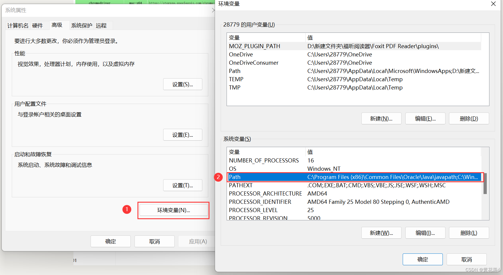This screenshot has width=503, height=275.
Task: Click 新建(W)... for system variables
Action: tap(381, 233)
